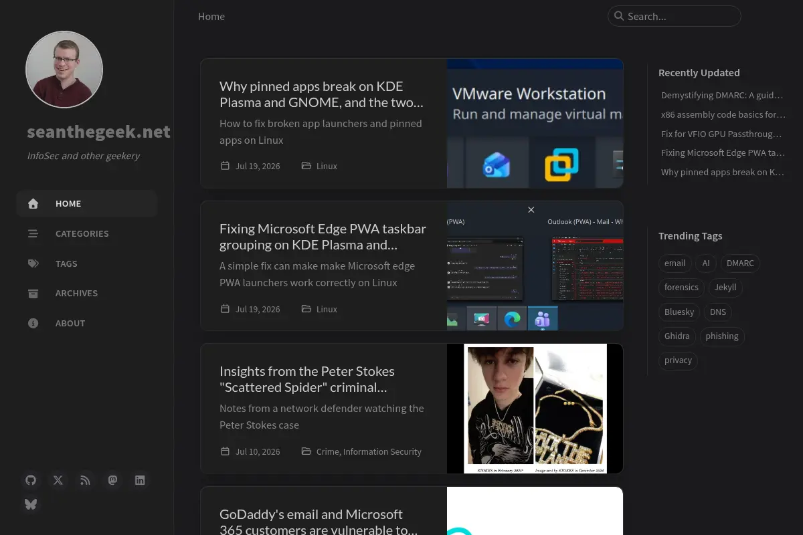Click "Crime, Information Security" category text

point(369,451)
